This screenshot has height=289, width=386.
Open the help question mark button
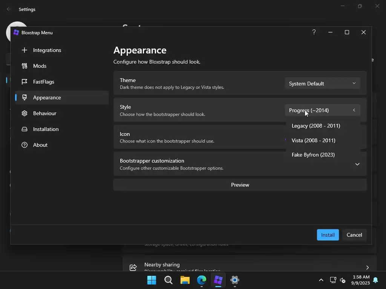pyautogui.click(x=314, y=32)
